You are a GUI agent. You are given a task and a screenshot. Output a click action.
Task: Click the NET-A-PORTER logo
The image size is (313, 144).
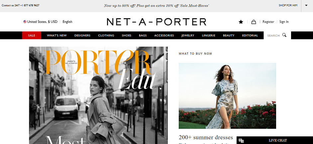[156, 22]
